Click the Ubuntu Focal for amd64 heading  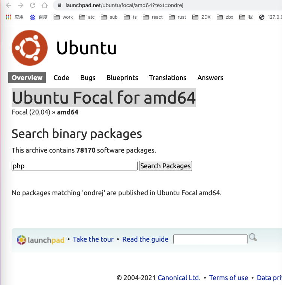104,98
